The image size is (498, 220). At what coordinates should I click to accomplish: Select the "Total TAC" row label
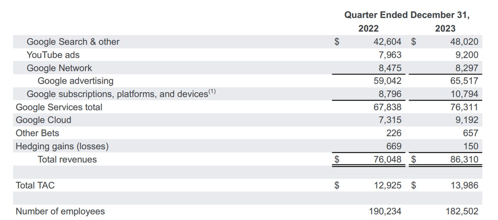coord(35,185)
